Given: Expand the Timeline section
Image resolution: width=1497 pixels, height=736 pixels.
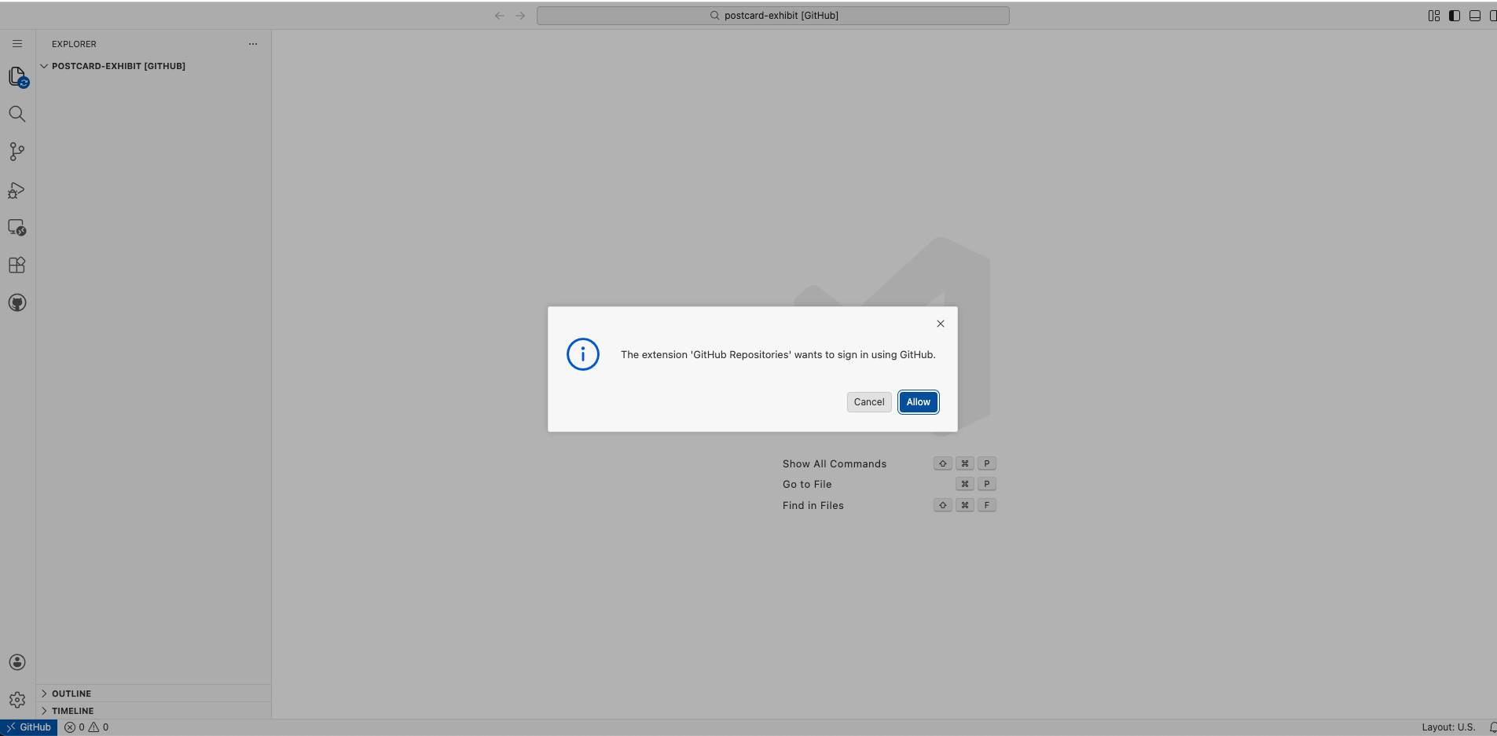Looking at the screenshot, I should 72,711.
